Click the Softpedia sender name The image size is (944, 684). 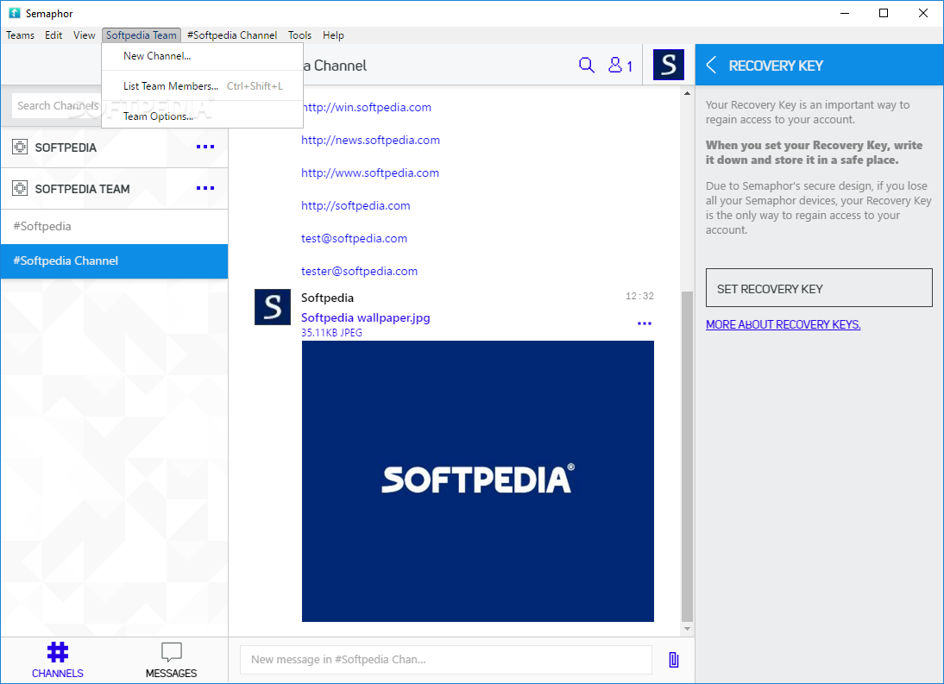[328, 298]
